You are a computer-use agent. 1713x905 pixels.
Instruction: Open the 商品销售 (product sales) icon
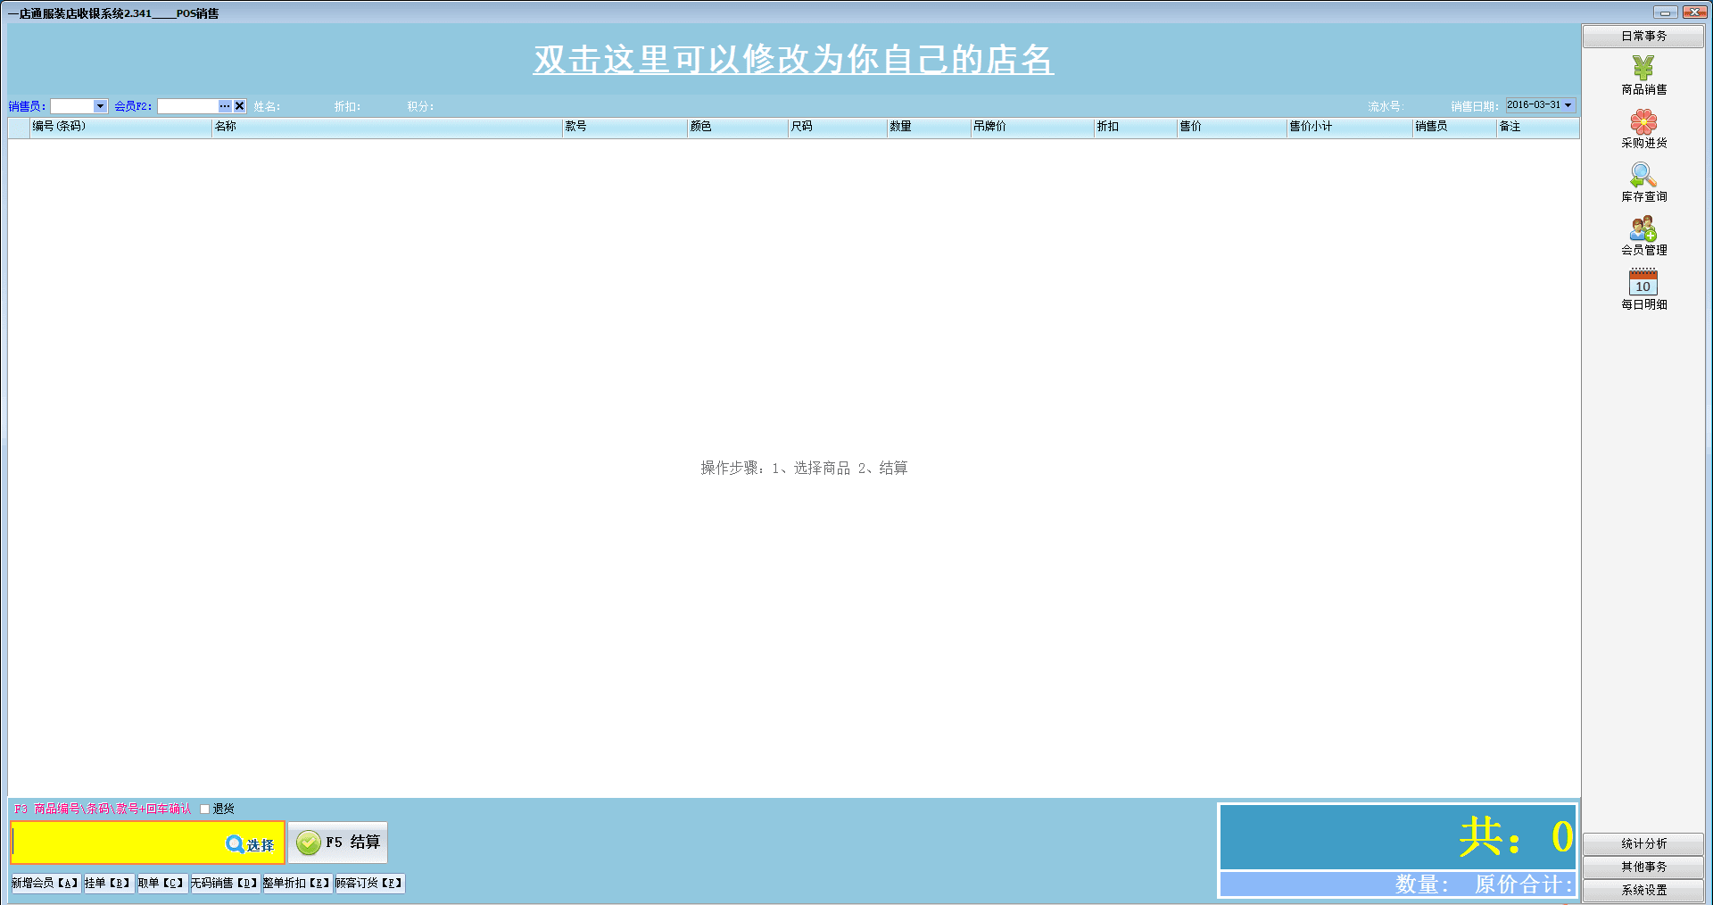(x=1643, y=69)
